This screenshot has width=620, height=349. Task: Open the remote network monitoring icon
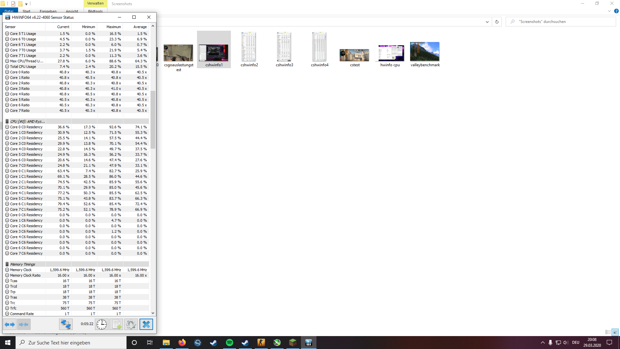point(66,324)
